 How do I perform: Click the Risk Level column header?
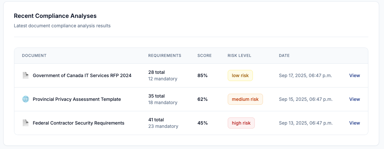(239, 56)
